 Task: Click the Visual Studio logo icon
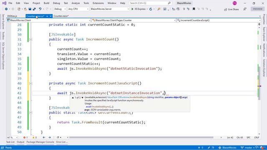pos(4,3)
